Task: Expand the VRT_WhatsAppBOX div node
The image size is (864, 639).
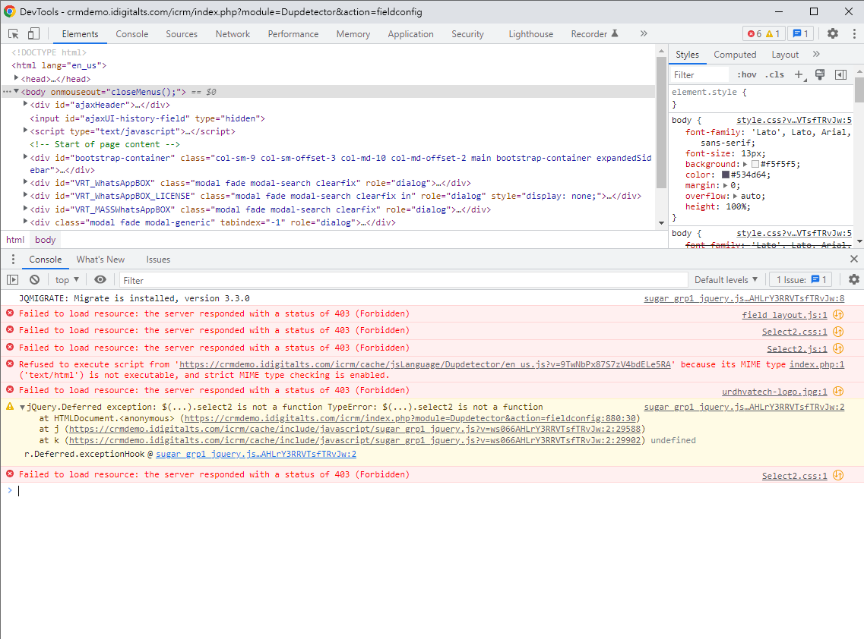Action: tap(25, 181)
